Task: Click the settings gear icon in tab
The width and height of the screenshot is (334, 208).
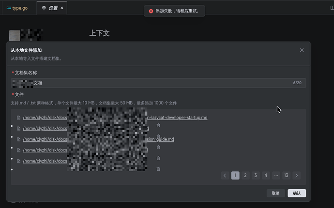Action: coord(44,8)
